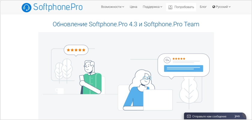Click the envelope icon in Jivo chat widget
The width and height of the screenshot is (252, 120).
click(x=189, y=116)
